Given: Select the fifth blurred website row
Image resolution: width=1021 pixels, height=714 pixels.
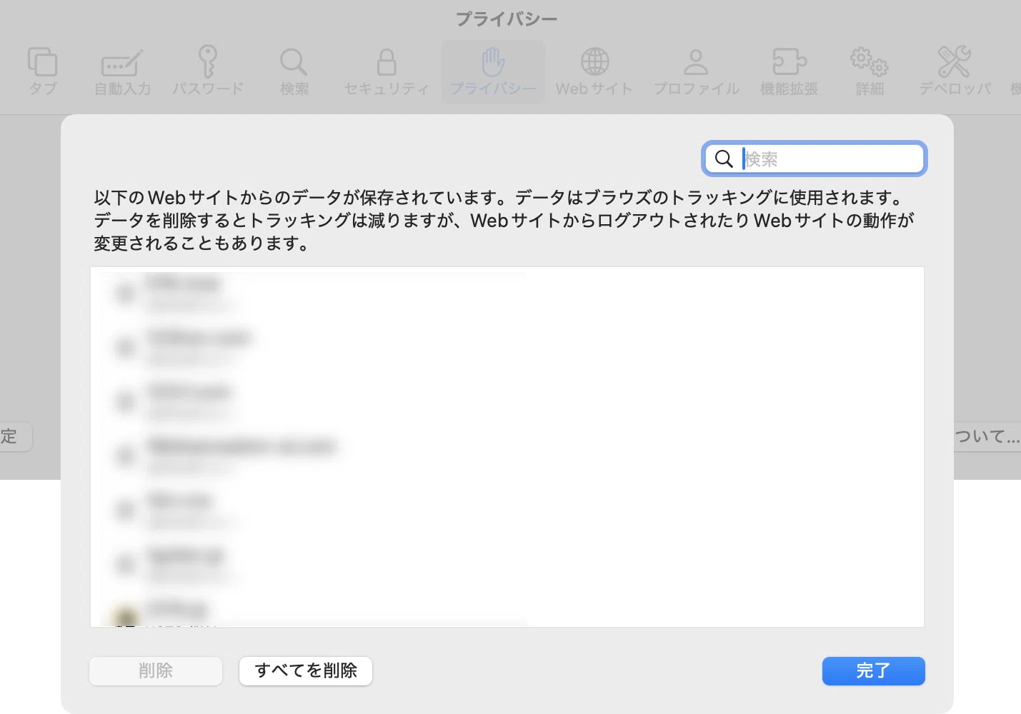Looking at the screenshot, I should (507, 510).
